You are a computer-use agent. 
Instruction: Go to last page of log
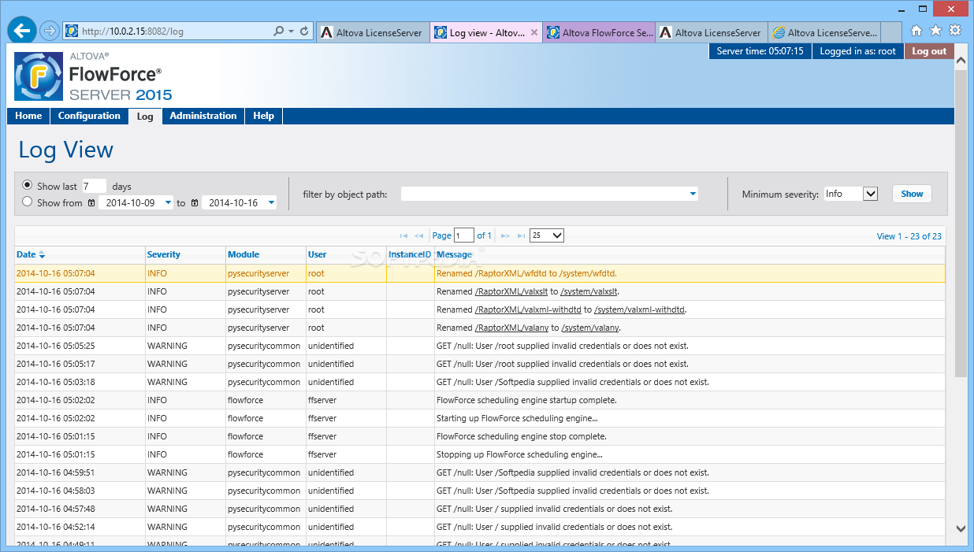point(521,235)
